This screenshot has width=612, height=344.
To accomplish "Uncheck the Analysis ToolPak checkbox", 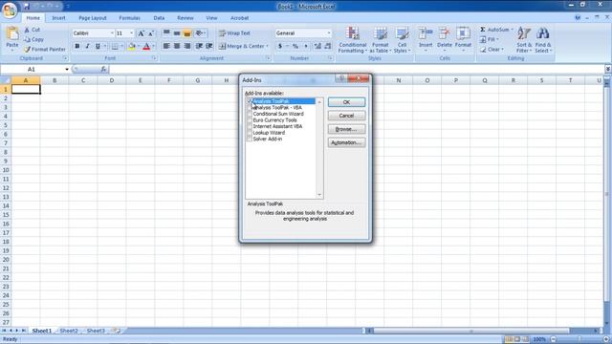I will coord(249,101).
